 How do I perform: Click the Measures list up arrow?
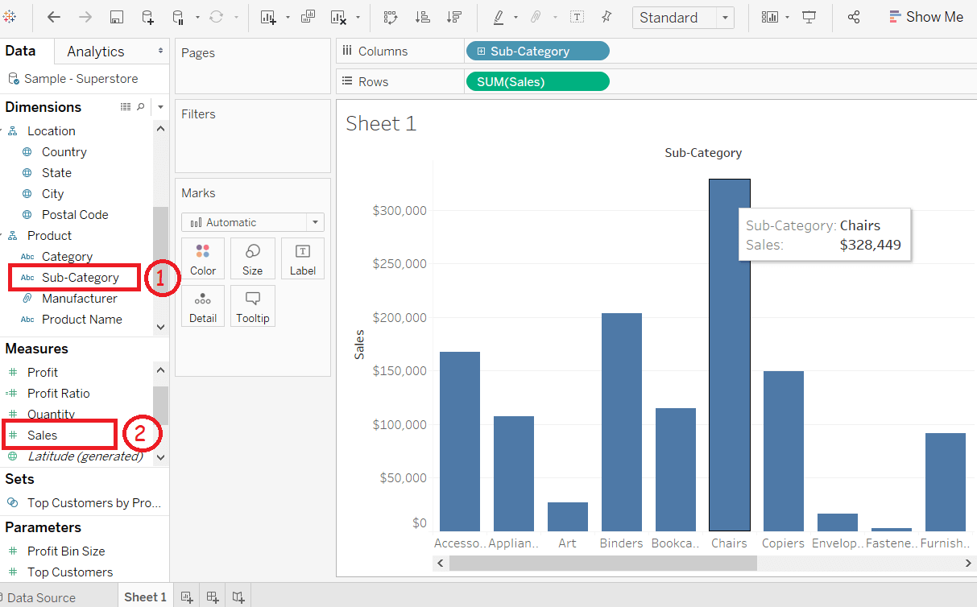160,370
